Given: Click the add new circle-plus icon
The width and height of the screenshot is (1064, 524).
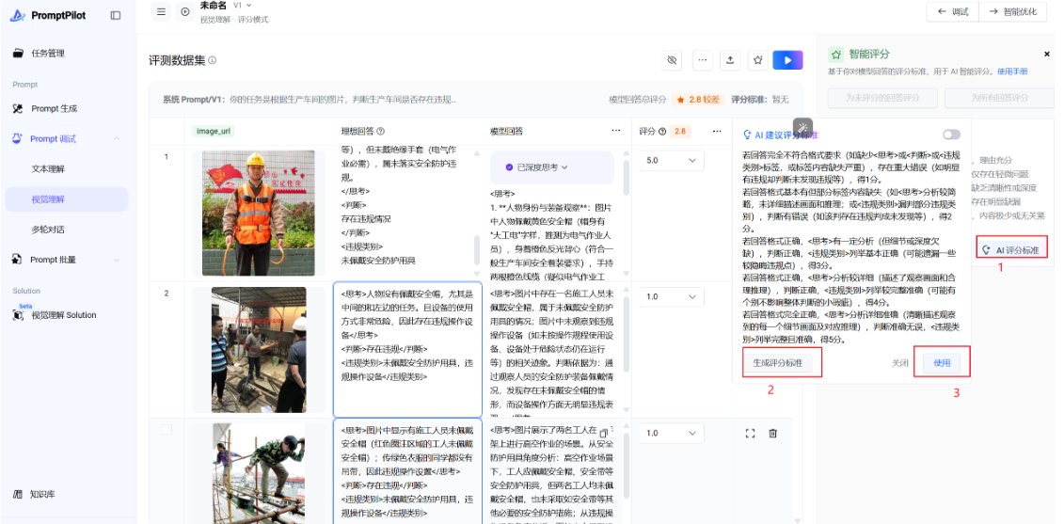Looking at the screenshot, I should click(185, 11).
